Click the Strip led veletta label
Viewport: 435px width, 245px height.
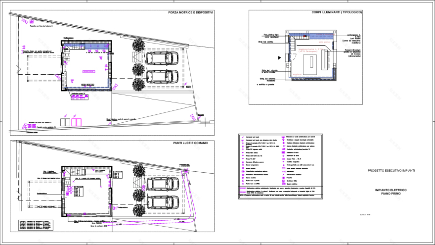click(x=268, y=42)
